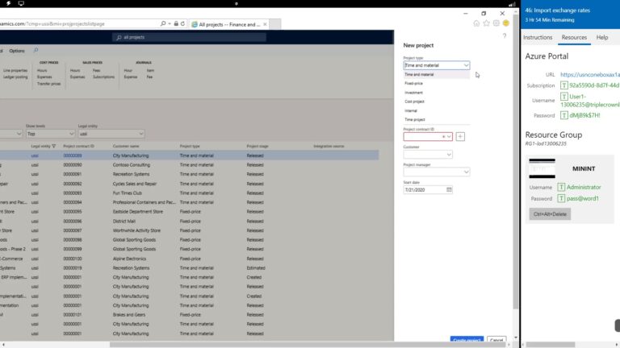This screenshot has height=348, width=620.
Task: Open the Azure Portal URL link
Action: (x=589, y=75)
